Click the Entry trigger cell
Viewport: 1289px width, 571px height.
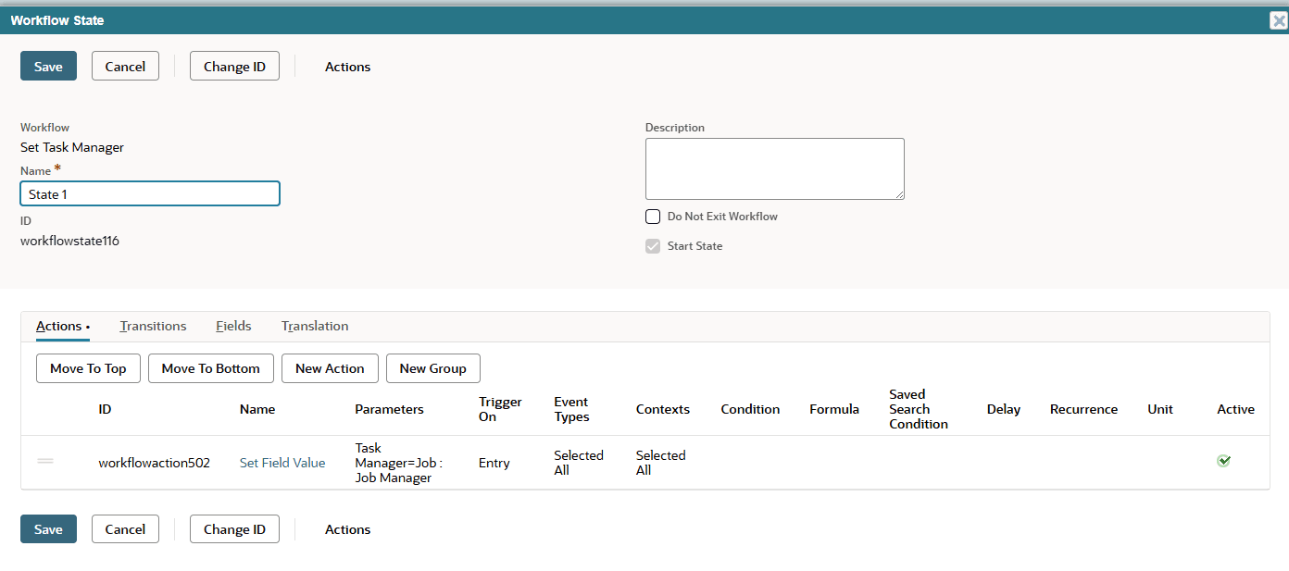pos(494,463)
